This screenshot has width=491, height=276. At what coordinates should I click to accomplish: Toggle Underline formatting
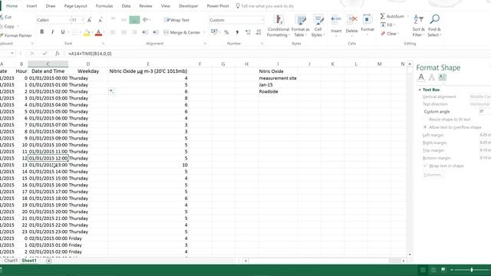tap(63, 32)
